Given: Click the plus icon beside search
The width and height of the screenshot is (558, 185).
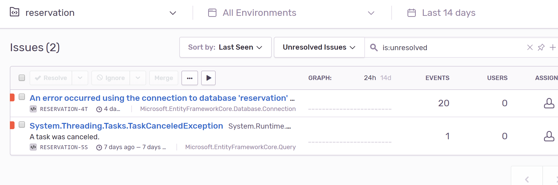Looking at the screenshot, I should tap(553, 47).
